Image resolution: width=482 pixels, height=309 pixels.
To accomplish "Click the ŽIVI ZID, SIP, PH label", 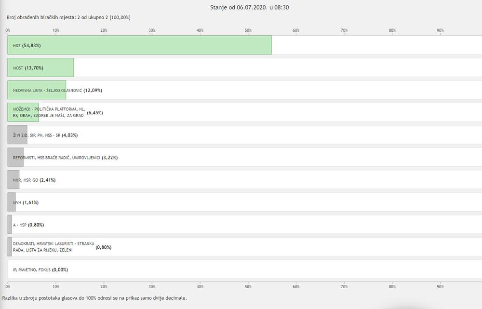I will tap(37, 135).
